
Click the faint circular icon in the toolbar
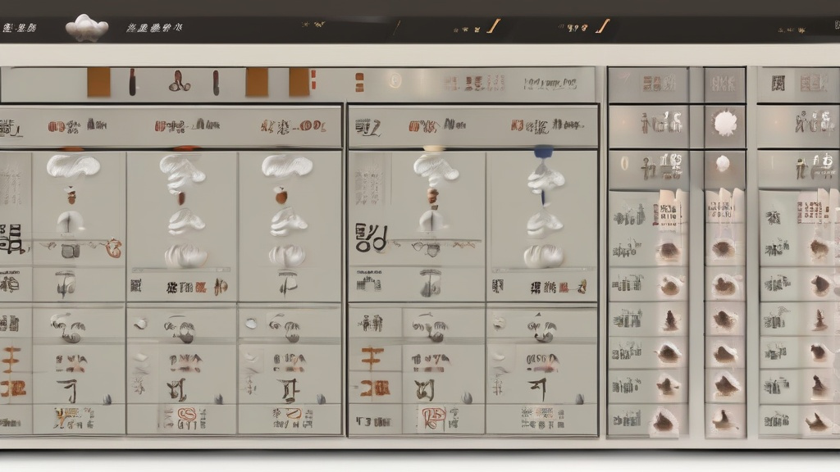coord(395,82)
